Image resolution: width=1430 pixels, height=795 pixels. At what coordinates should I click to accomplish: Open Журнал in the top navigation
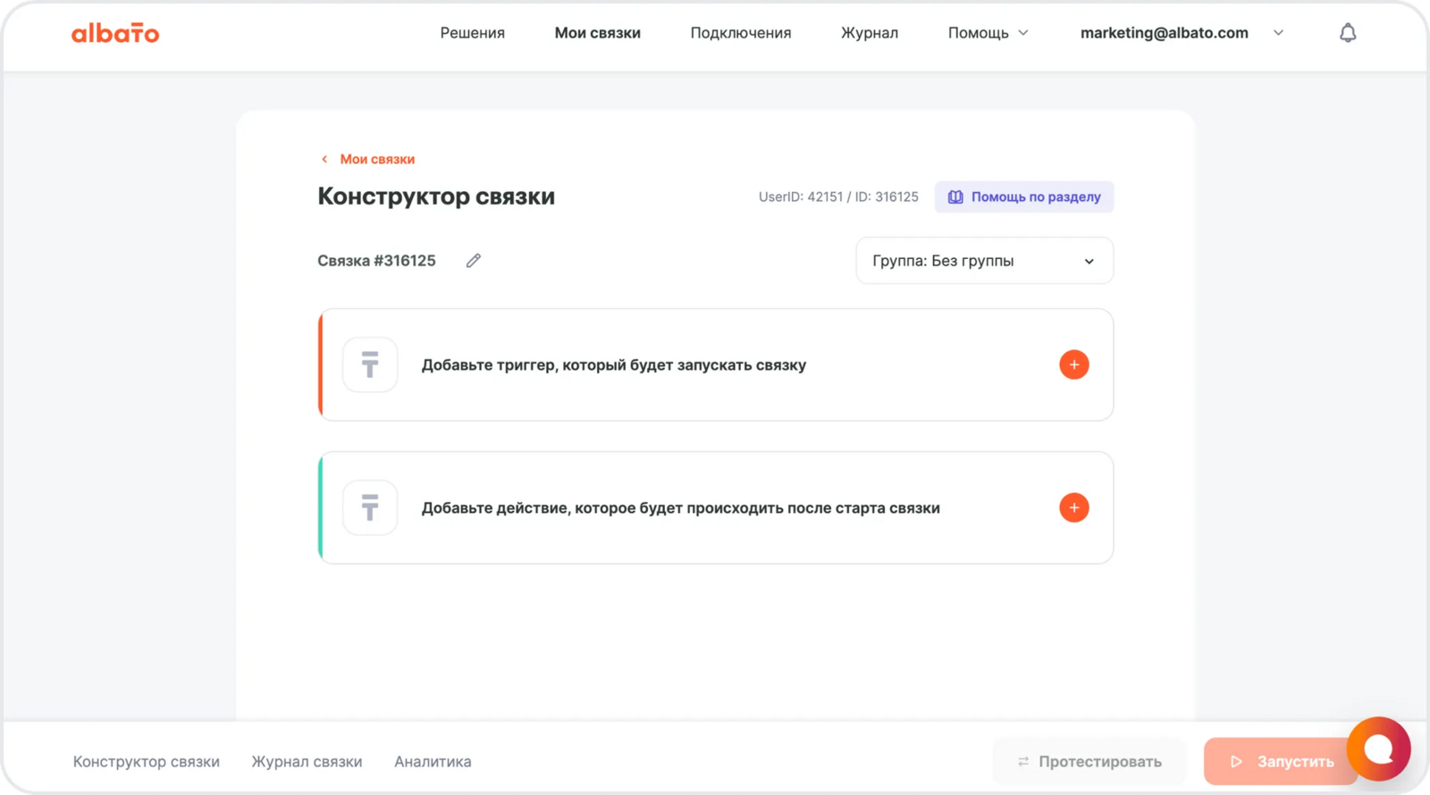(x=869, y=33)
